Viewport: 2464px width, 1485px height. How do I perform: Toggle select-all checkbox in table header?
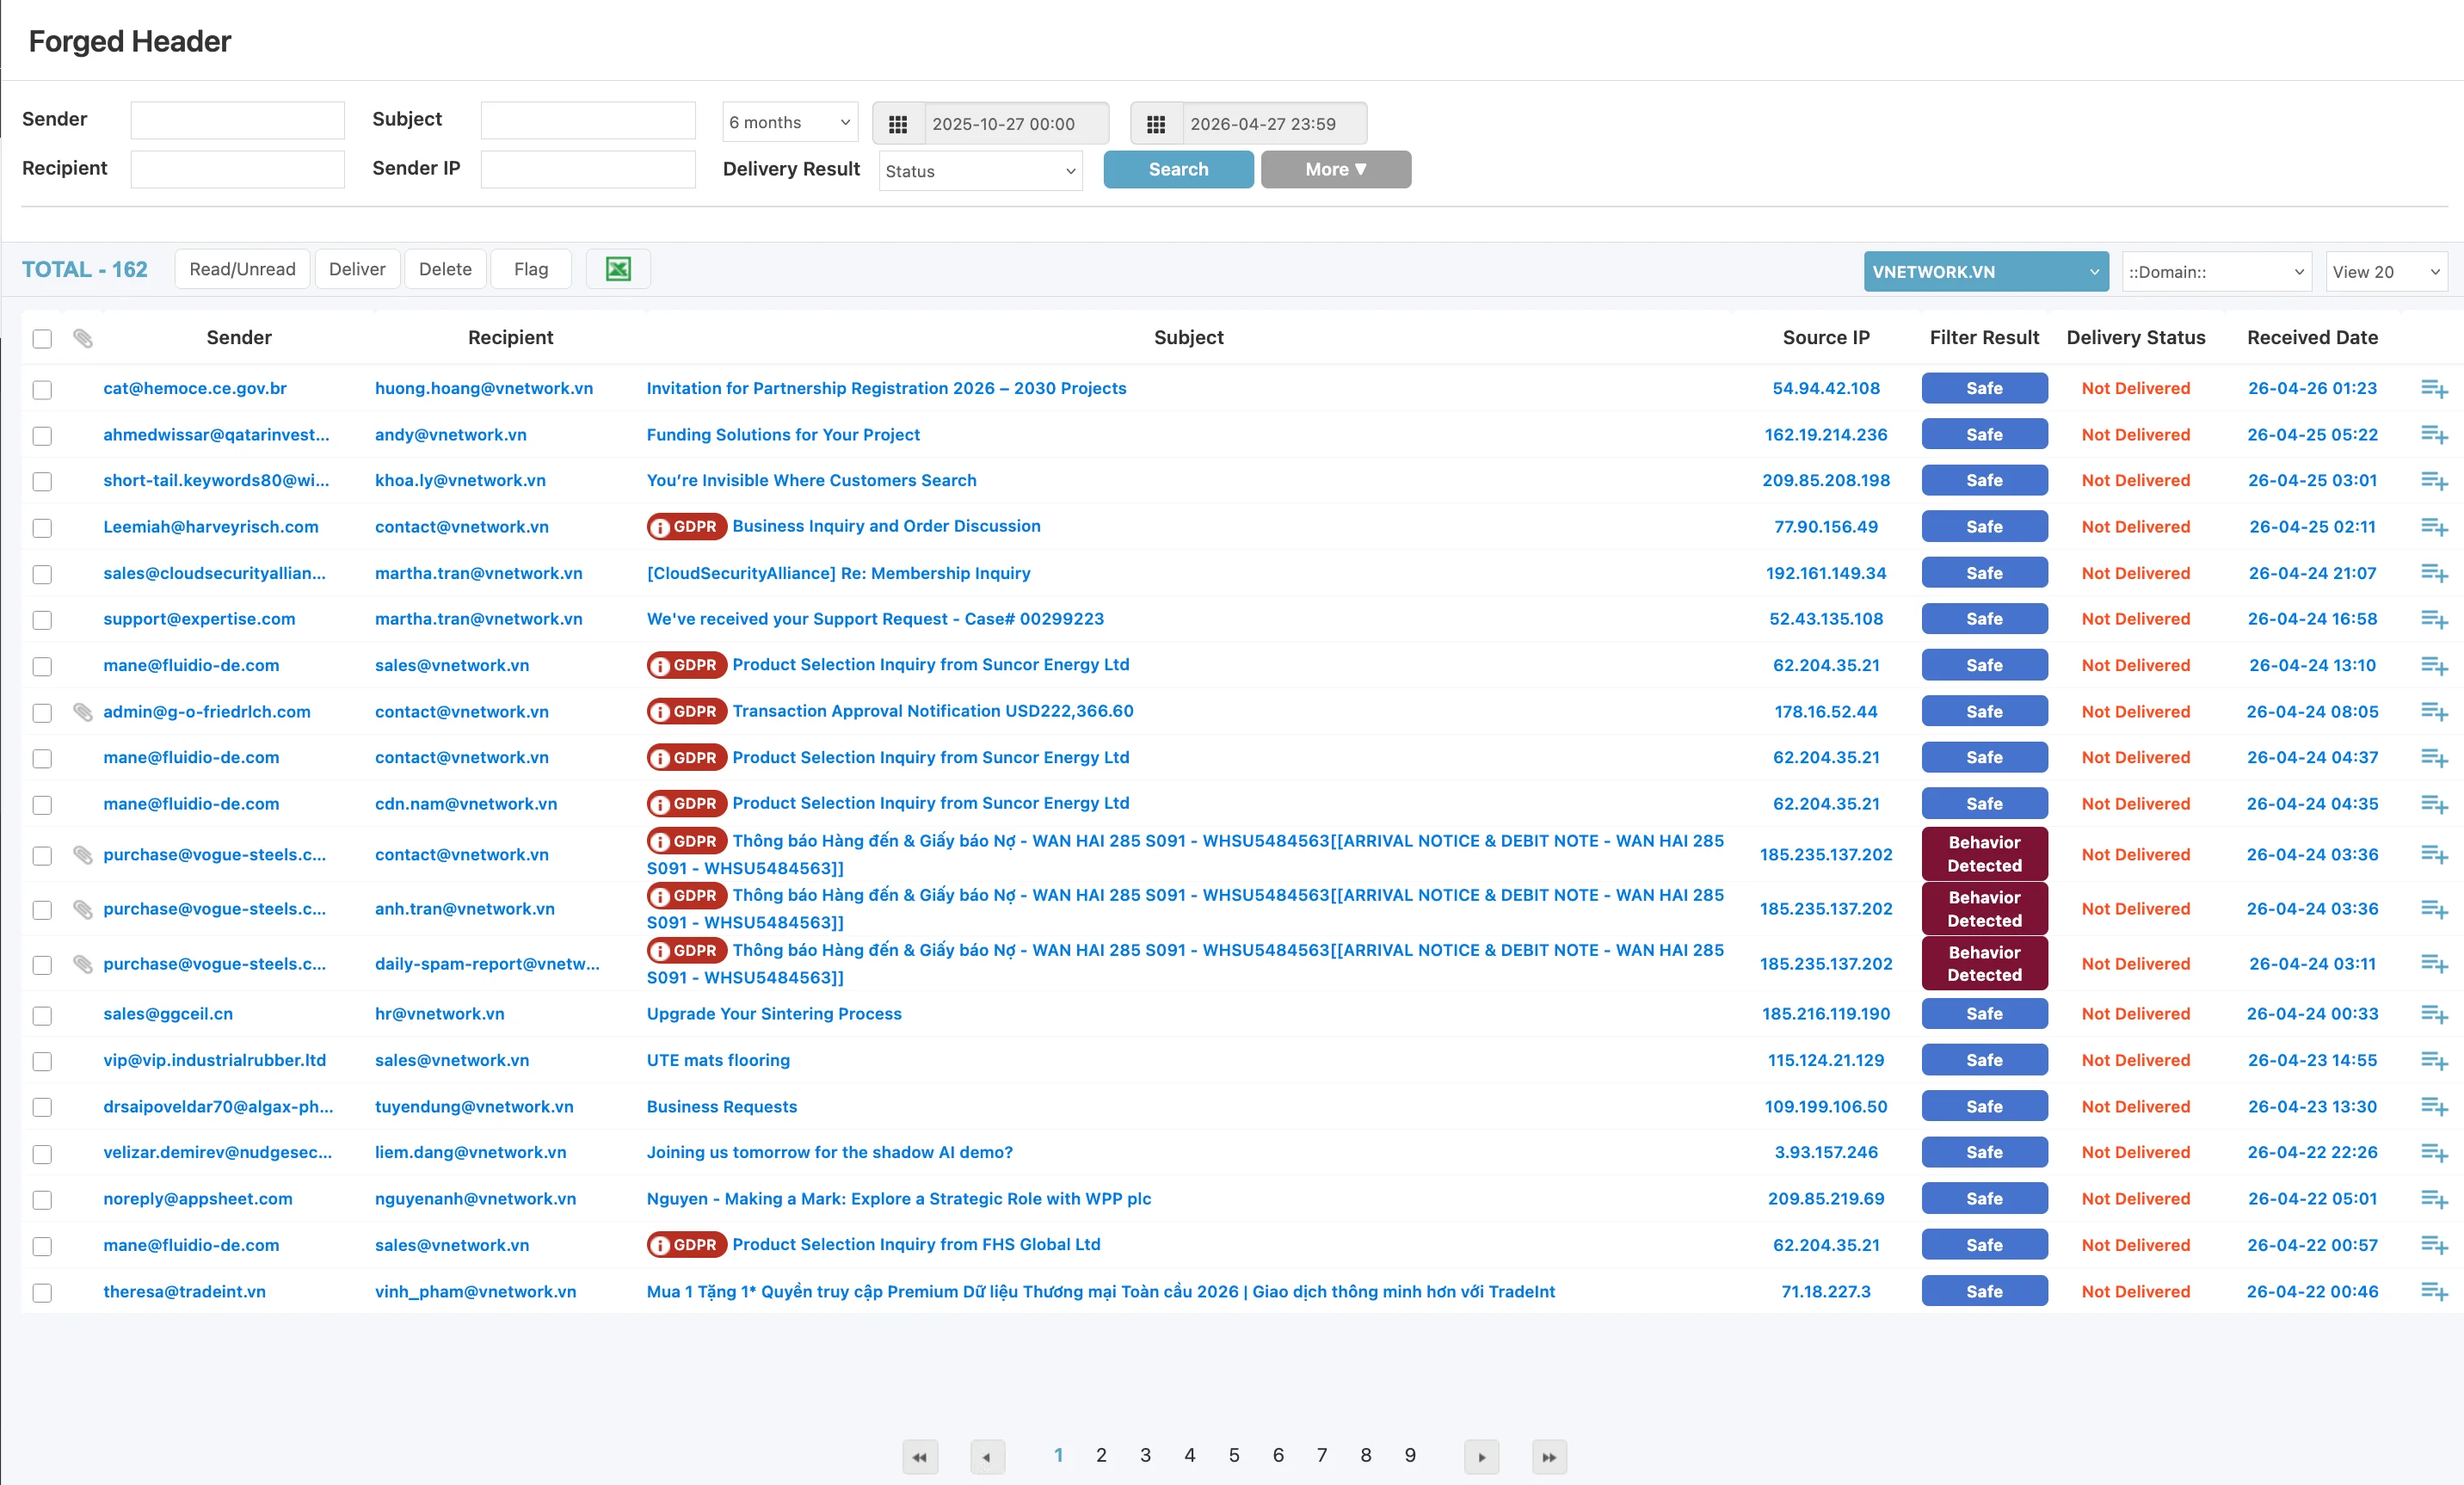[42, 339]
